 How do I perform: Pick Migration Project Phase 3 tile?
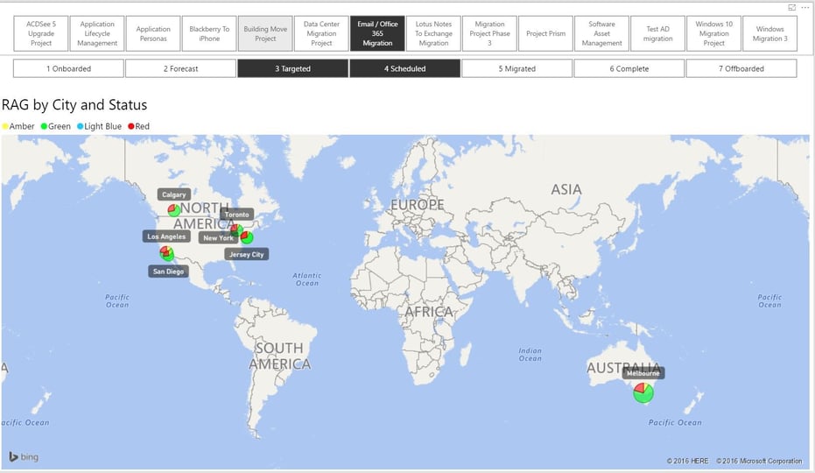pos(489,33)
